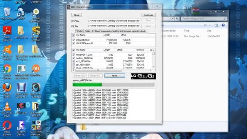247x139 pixels.
Task: Click the Customize button
Action: coord(149,15)
